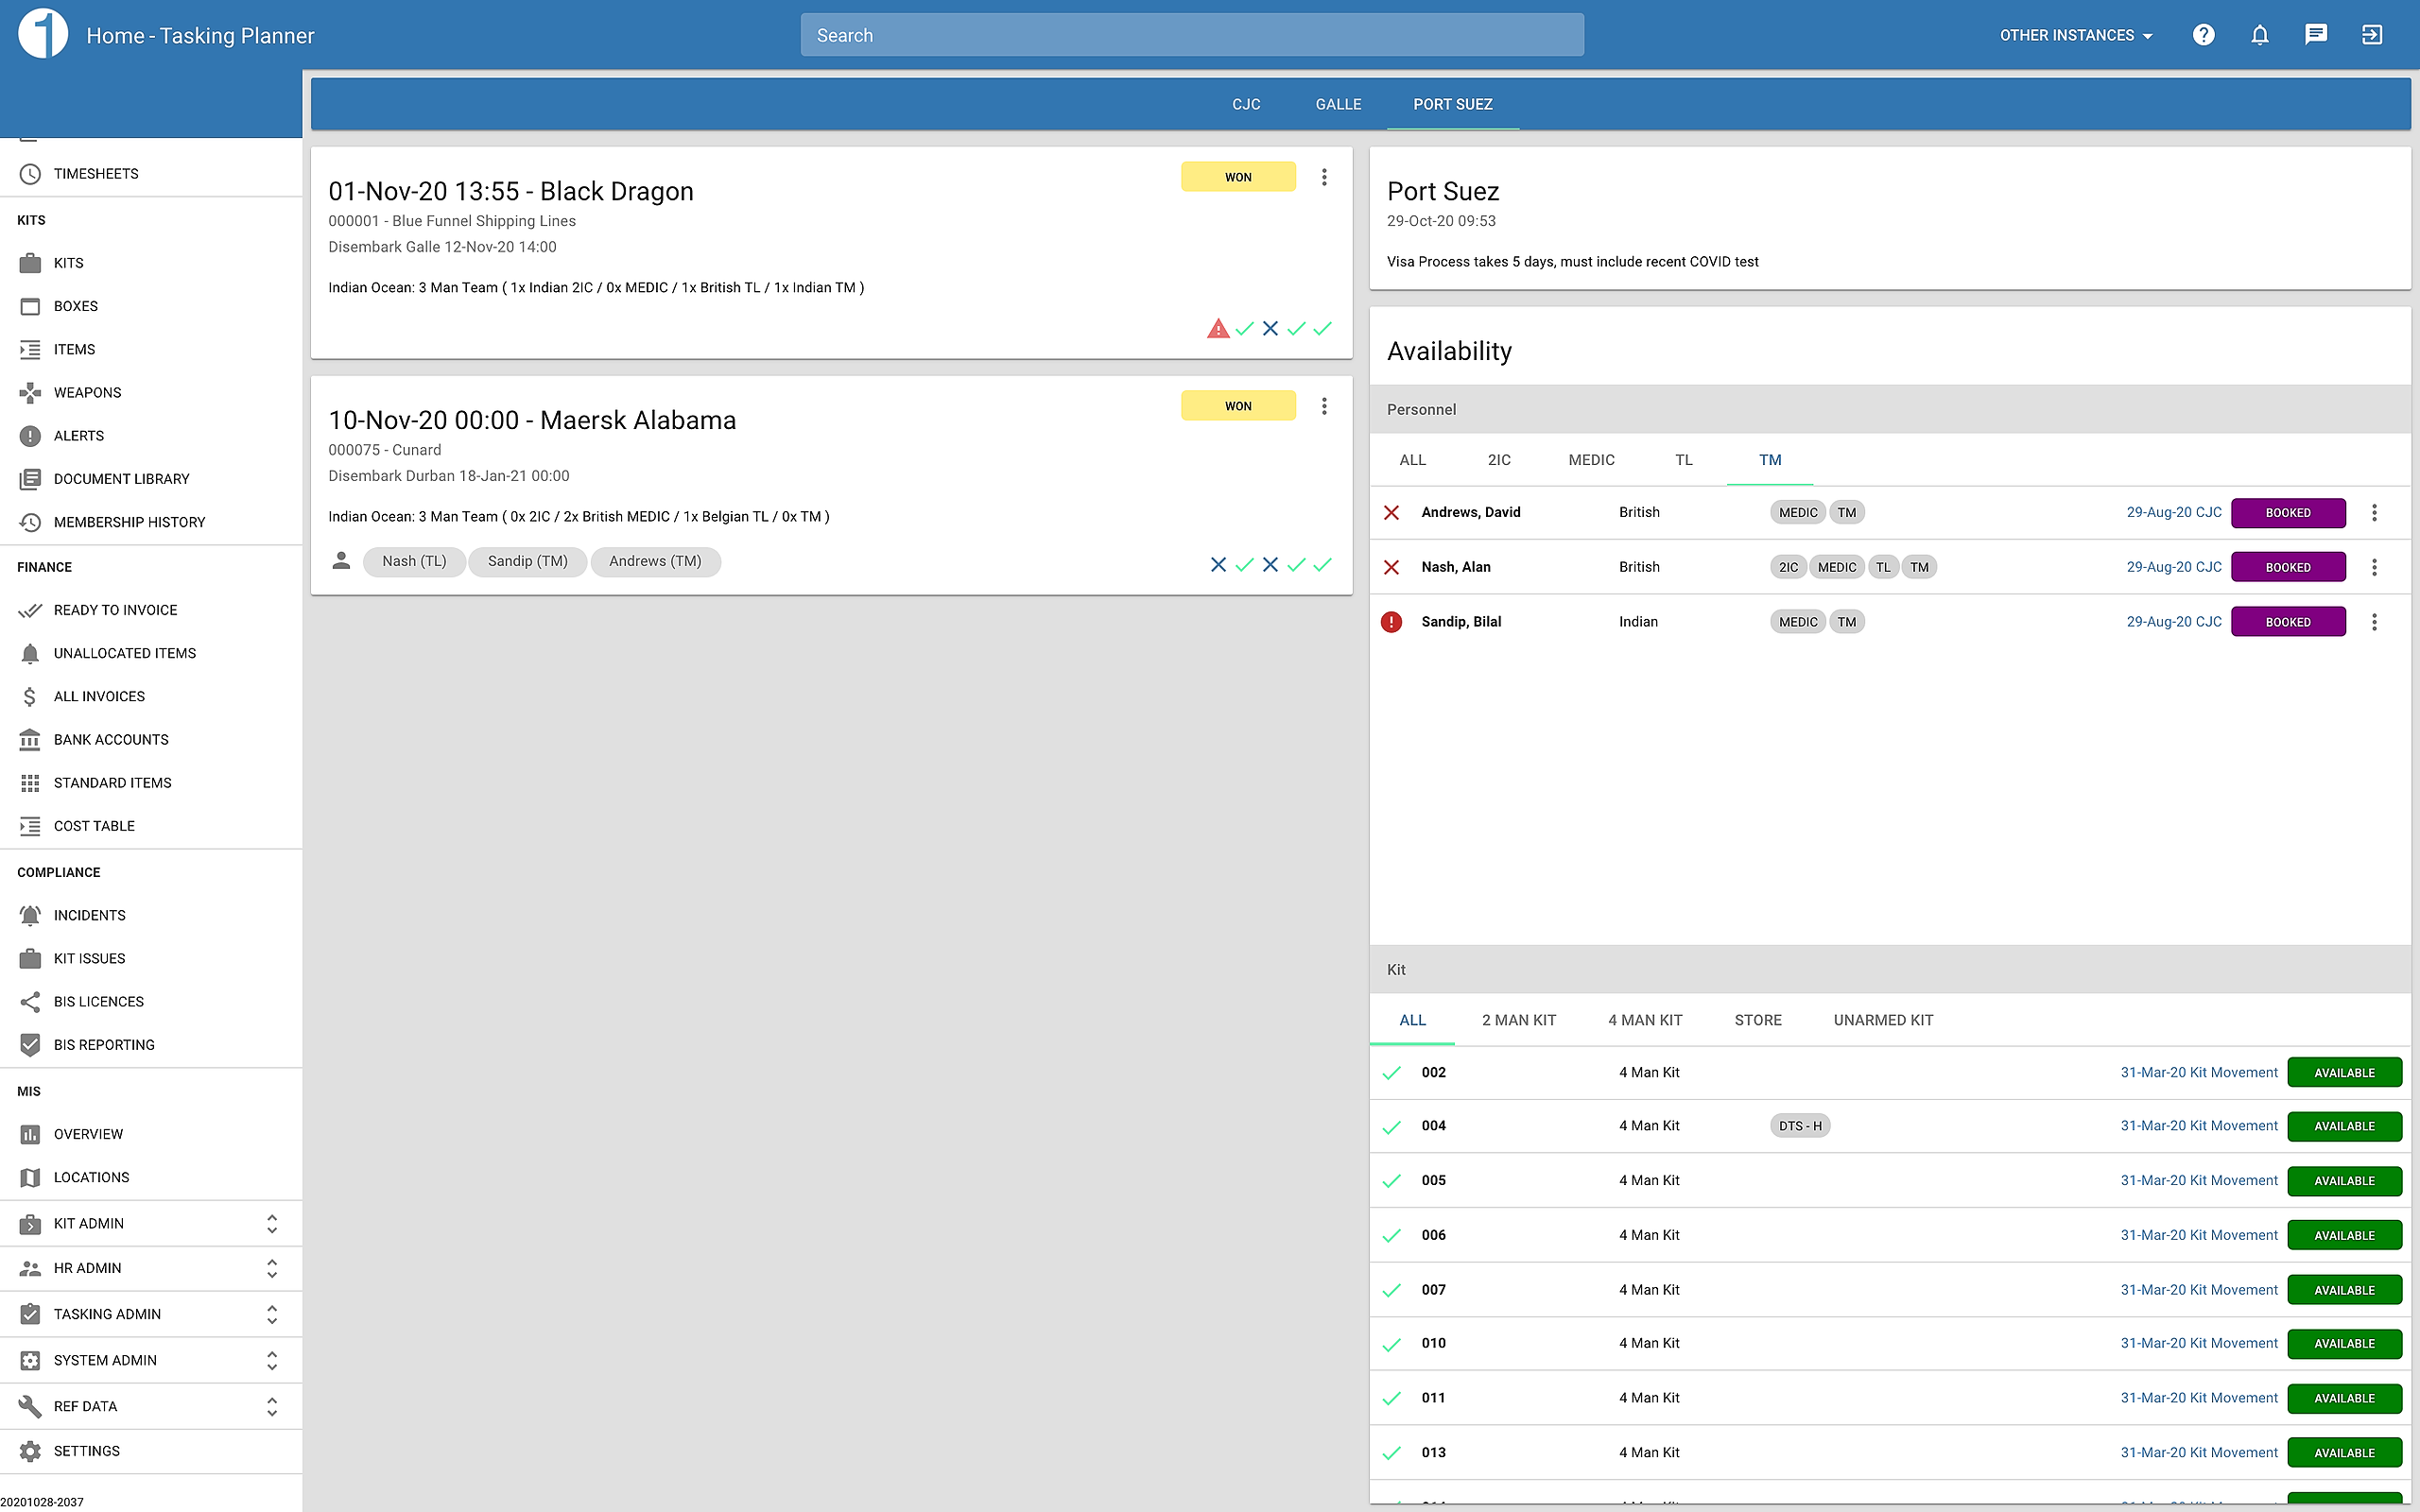Open notifications bell in the top bar
Viewport: 2420px width, 1512px height.
2259,35
